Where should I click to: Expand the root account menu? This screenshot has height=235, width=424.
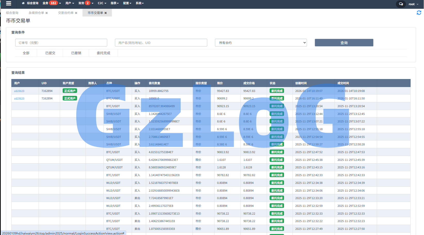[x=413, y=4]
